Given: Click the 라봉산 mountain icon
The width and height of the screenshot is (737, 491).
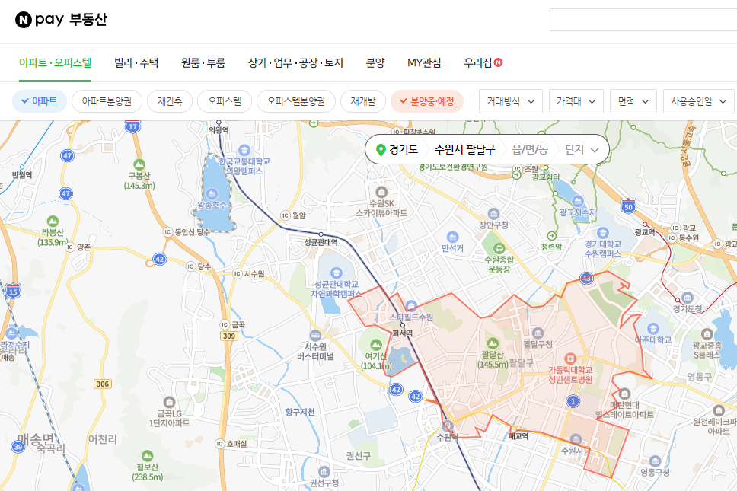Looking at the screenshot, I should click(x=53, y=221).
